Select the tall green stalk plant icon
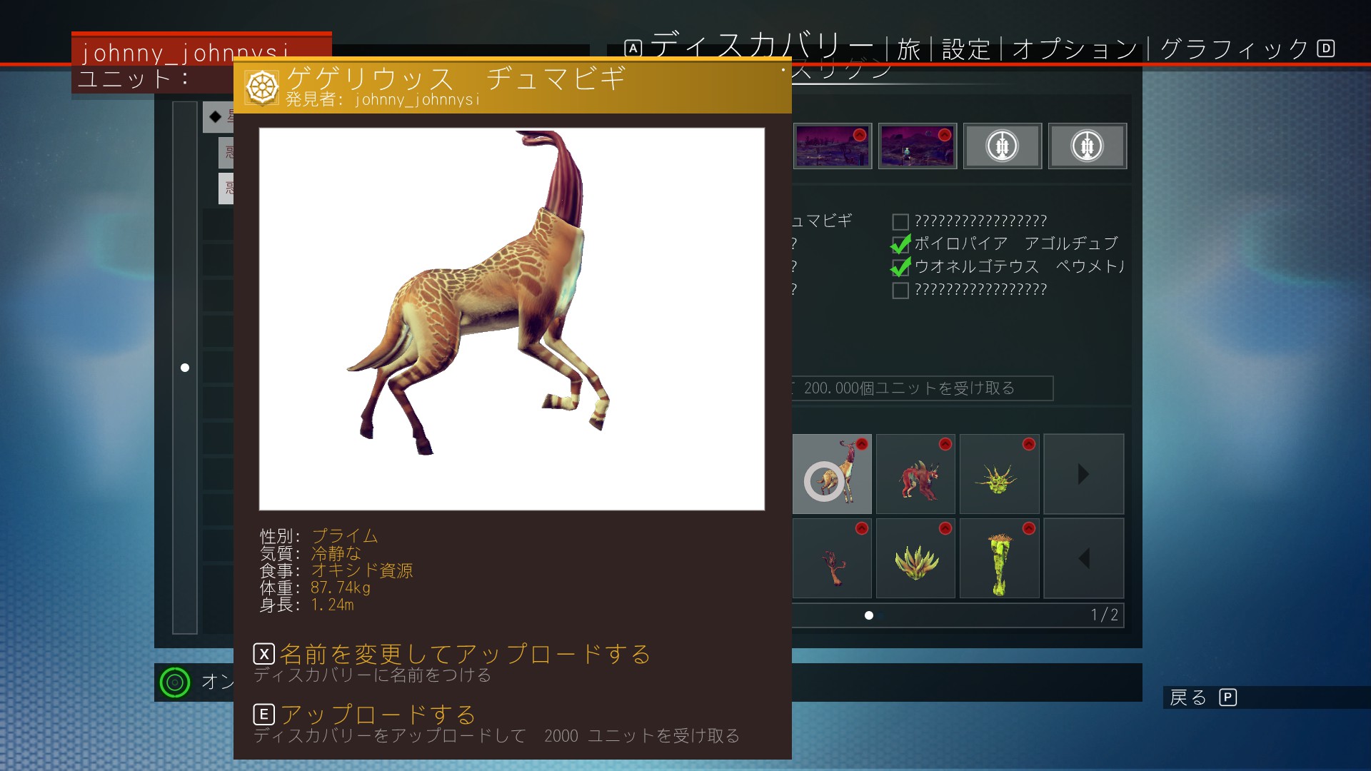1371x771 pixels. [x=999, y=558]
